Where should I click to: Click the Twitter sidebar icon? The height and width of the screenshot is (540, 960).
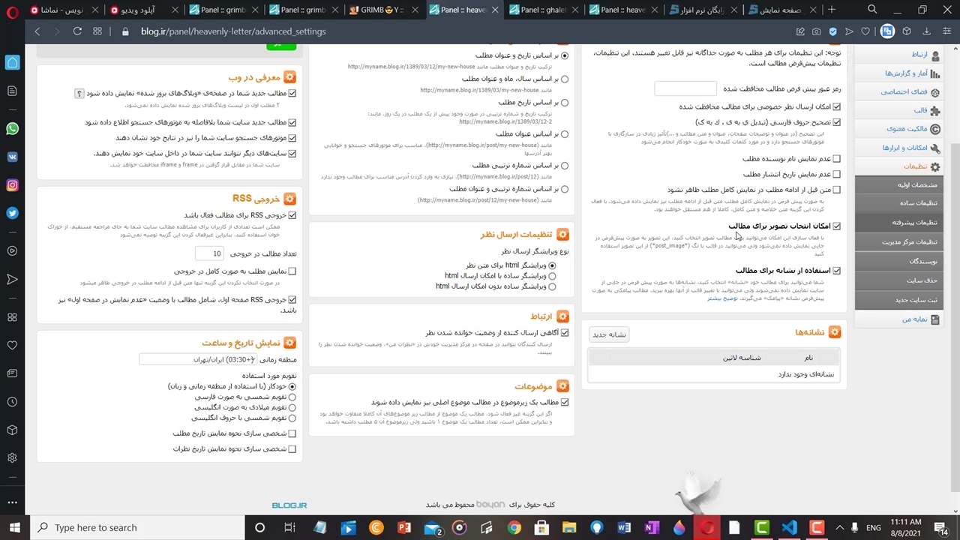(12, 213)
